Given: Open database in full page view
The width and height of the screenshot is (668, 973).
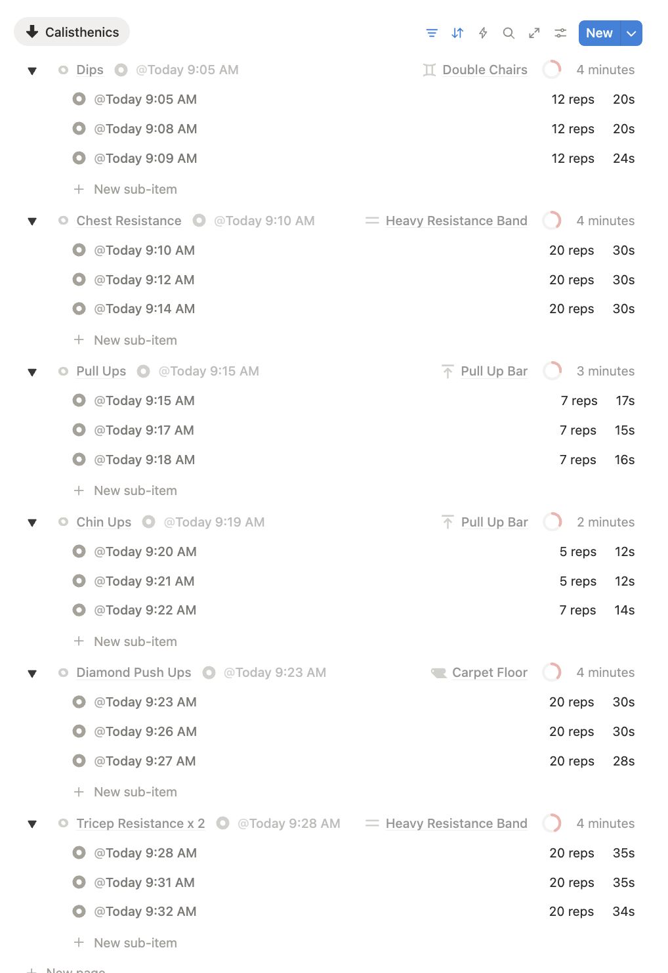Looking at the screenshot, I should click(535, 33).
